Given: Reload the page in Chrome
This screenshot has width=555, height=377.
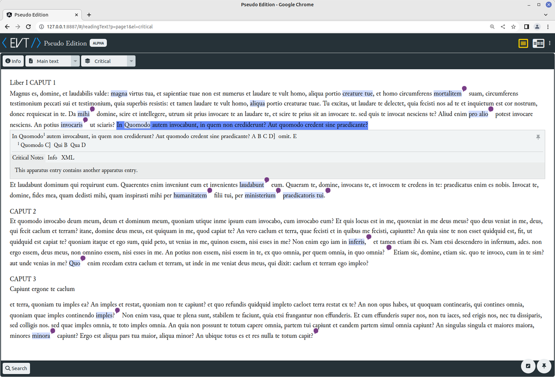Looking at the screenshot, I should [x=28, y=27].
